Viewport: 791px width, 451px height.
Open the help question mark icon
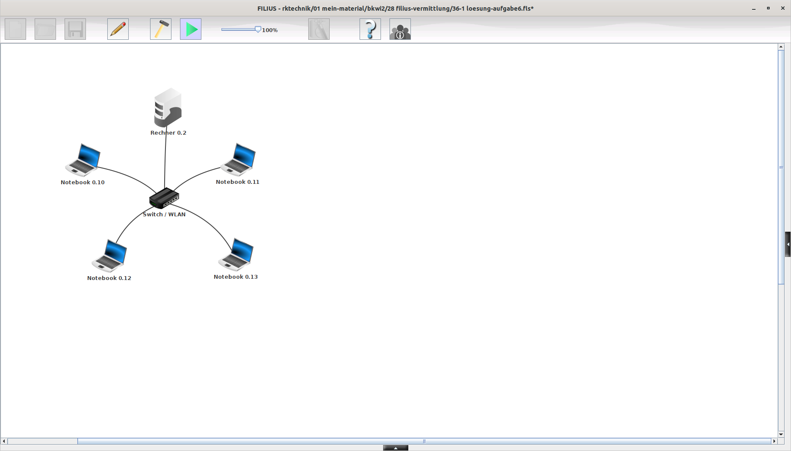370,29
